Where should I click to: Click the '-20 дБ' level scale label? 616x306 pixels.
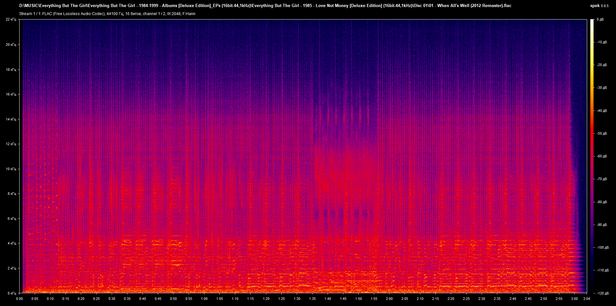coord(602,65)
